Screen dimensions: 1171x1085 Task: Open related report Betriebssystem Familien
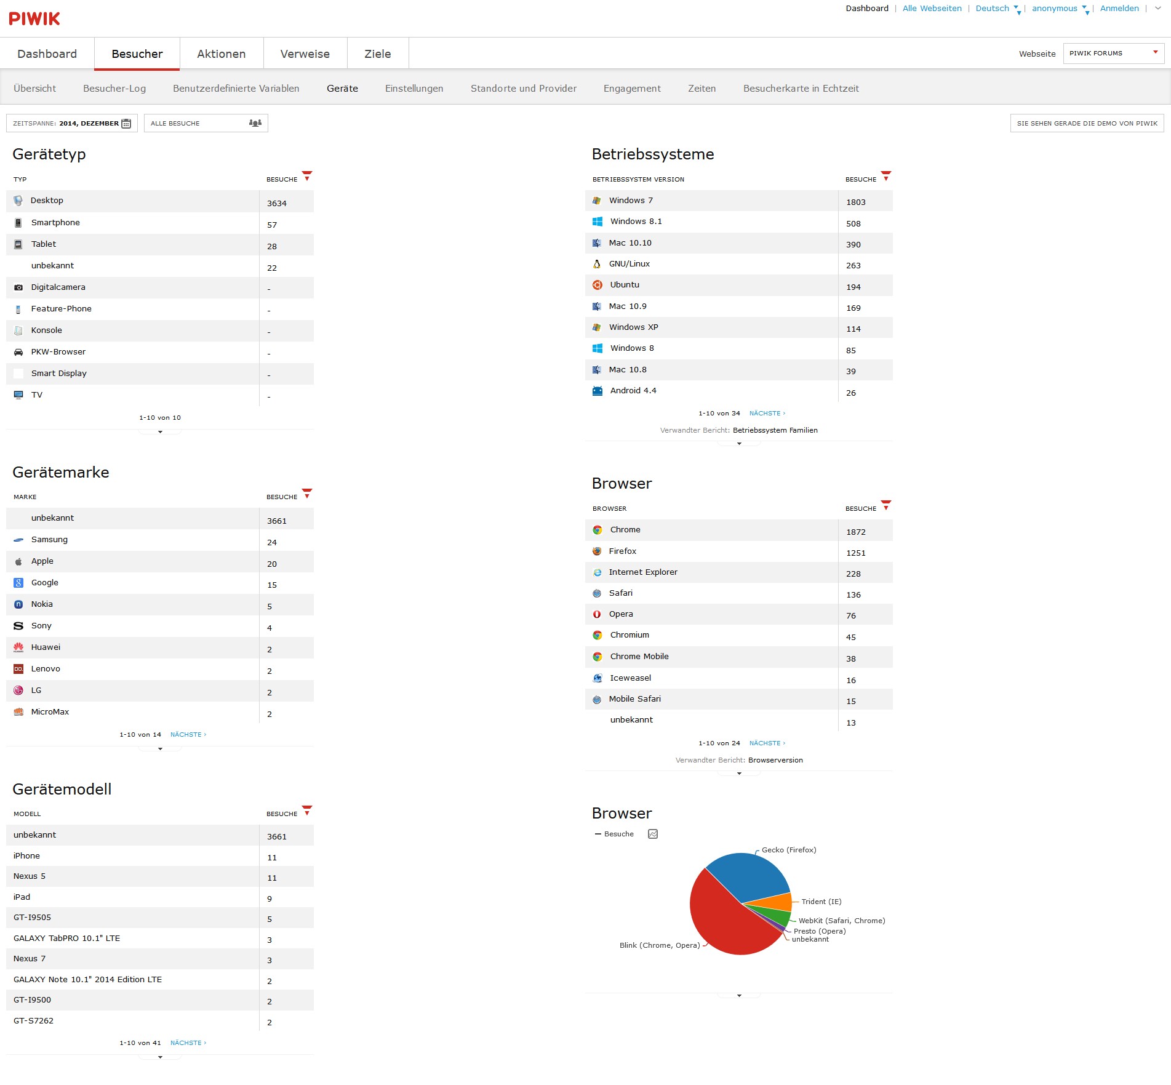[775, 431]
